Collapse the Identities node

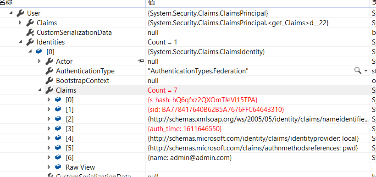20,42
